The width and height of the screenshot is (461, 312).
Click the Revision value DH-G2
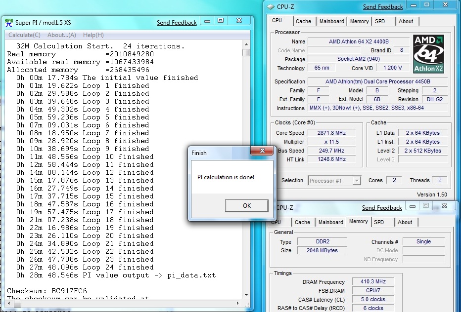coord(435,99)
